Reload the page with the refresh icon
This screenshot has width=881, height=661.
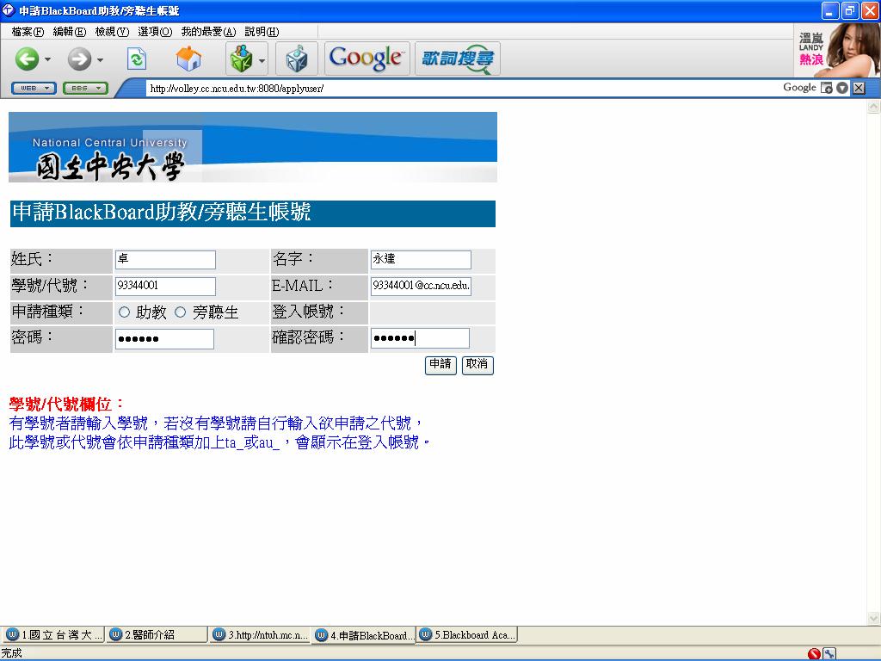137,59
